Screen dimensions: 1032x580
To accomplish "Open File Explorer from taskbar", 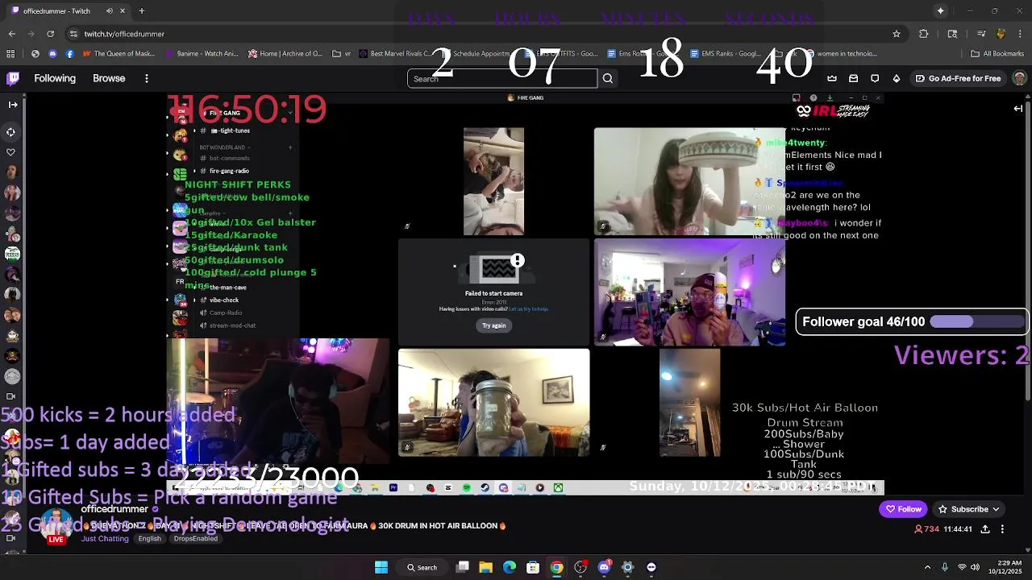I will pyautogui.click(x=486, y=567).
